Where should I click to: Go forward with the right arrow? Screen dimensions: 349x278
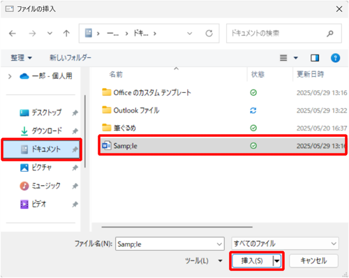click(32, 34)
